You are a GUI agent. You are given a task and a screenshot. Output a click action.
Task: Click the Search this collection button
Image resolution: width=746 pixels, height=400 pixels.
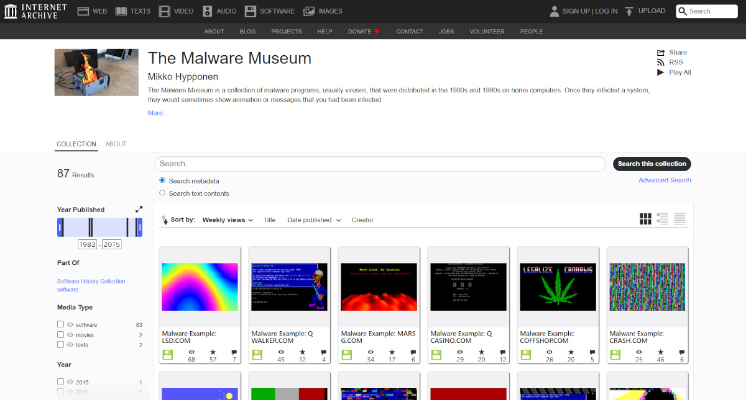click(x=652, y=164)
